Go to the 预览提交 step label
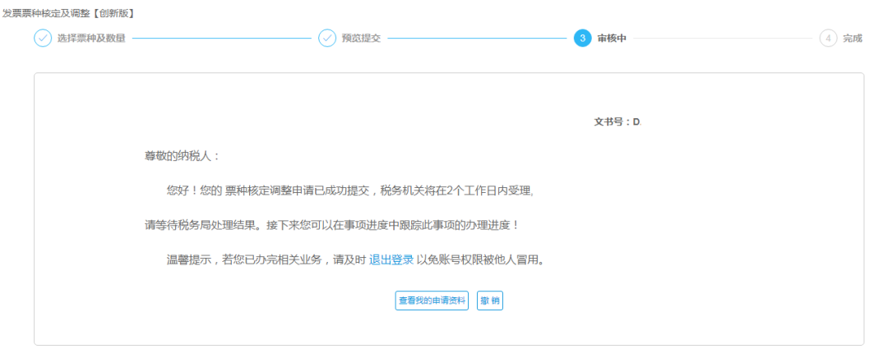 click(361, 39)
